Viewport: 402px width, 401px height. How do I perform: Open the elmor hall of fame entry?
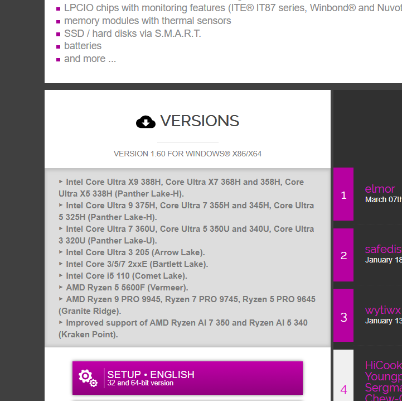click(380, 189)
